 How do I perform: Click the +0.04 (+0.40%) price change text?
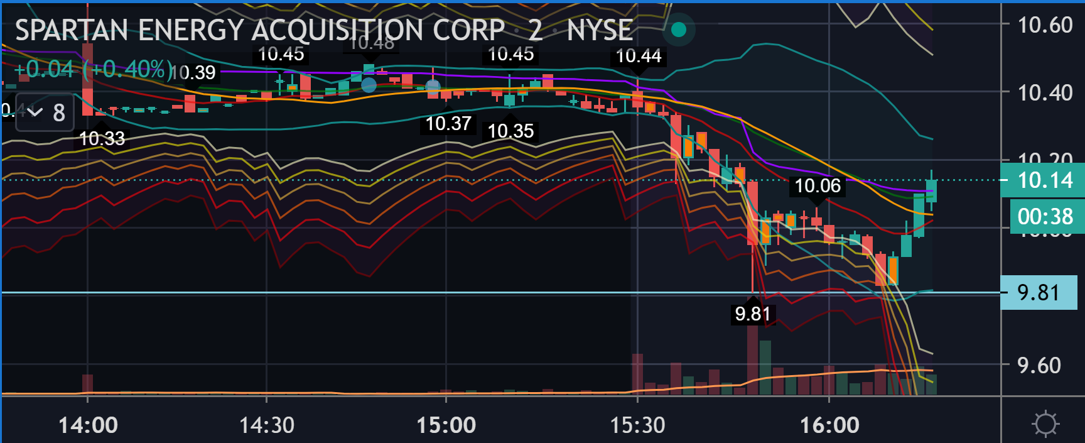[x=93, y=69]
